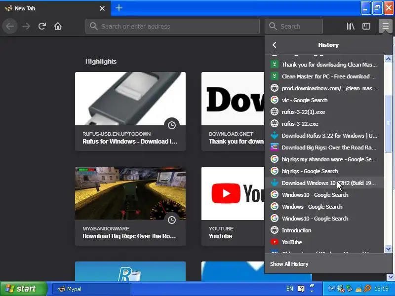This screenshot has height=296, width=395.
Task: Open Download Big Rigs highlight card
Action: tap(130, 206)
